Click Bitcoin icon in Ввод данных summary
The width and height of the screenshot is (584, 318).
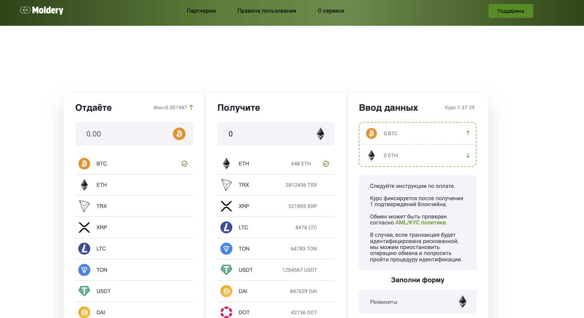click(371, 133)
